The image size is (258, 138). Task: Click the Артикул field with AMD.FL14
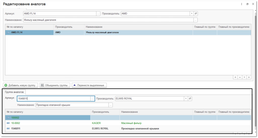60,14
